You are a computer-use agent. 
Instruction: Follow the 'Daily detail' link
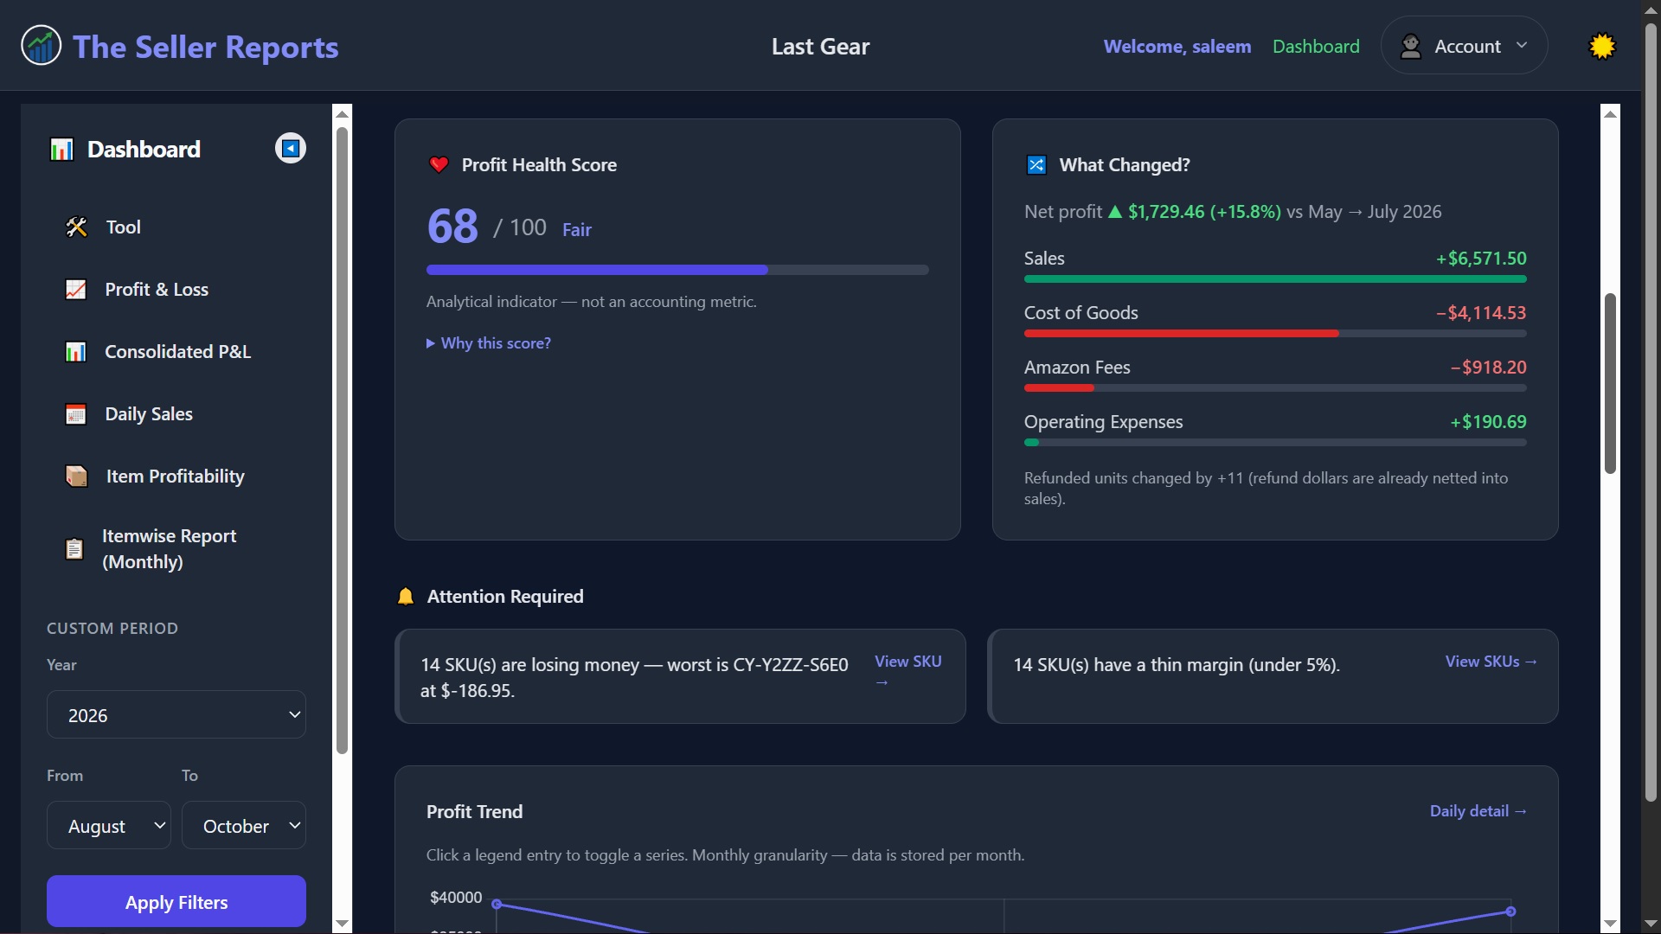(x=1478, y=811)
